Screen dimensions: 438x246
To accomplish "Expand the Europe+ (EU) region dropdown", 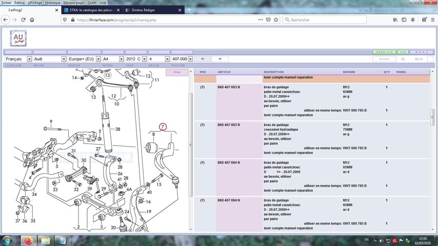I will 84,59.
